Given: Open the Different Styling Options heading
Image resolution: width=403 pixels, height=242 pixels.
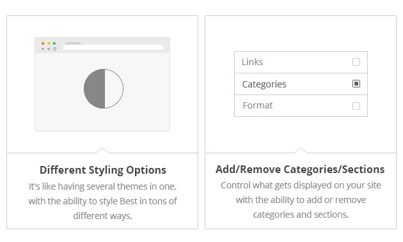Looking at the screenshot, I should (103, 170).
